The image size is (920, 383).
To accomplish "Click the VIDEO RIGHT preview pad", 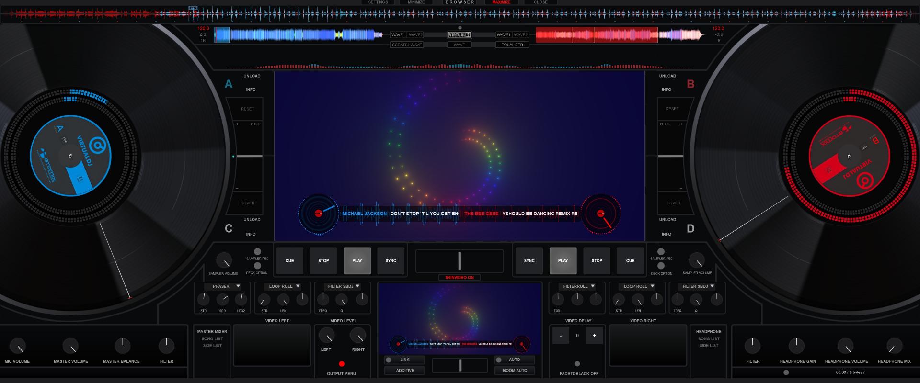I will [648, 345].
